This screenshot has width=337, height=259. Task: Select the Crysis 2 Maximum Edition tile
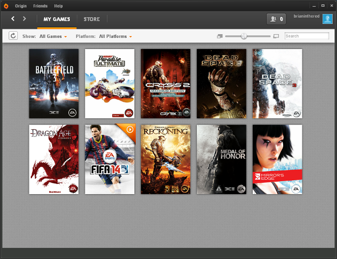click(x=166, y=84)
